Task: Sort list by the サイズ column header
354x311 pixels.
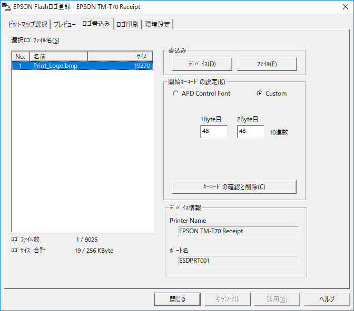Action: click(120, 56)
